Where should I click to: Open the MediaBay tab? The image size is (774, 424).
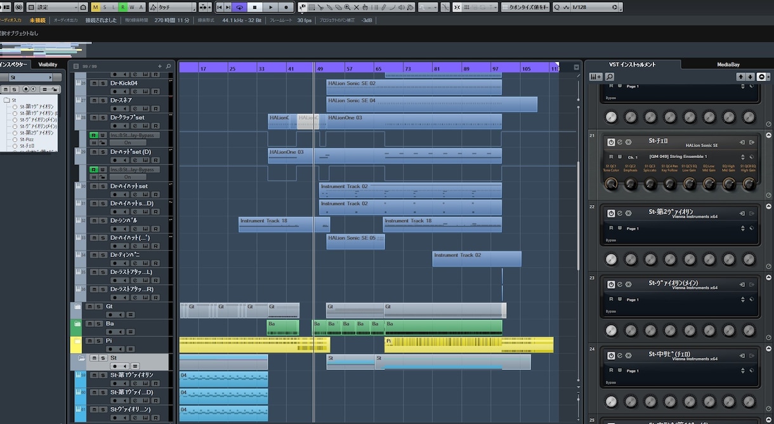[x=728, y=64]
